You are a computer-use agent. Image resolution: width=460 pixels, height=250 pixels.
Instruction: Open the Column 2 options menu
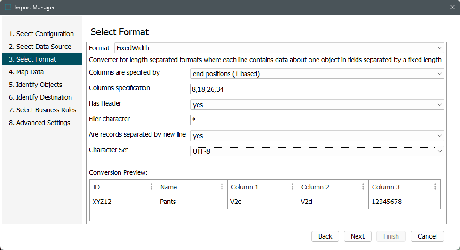tap(363, 187)
